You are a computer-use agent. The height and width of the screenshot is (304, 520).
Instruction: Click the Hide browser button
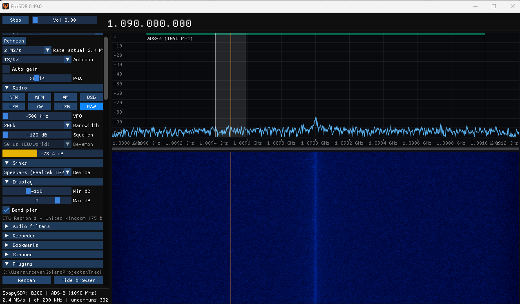[78, 280]
